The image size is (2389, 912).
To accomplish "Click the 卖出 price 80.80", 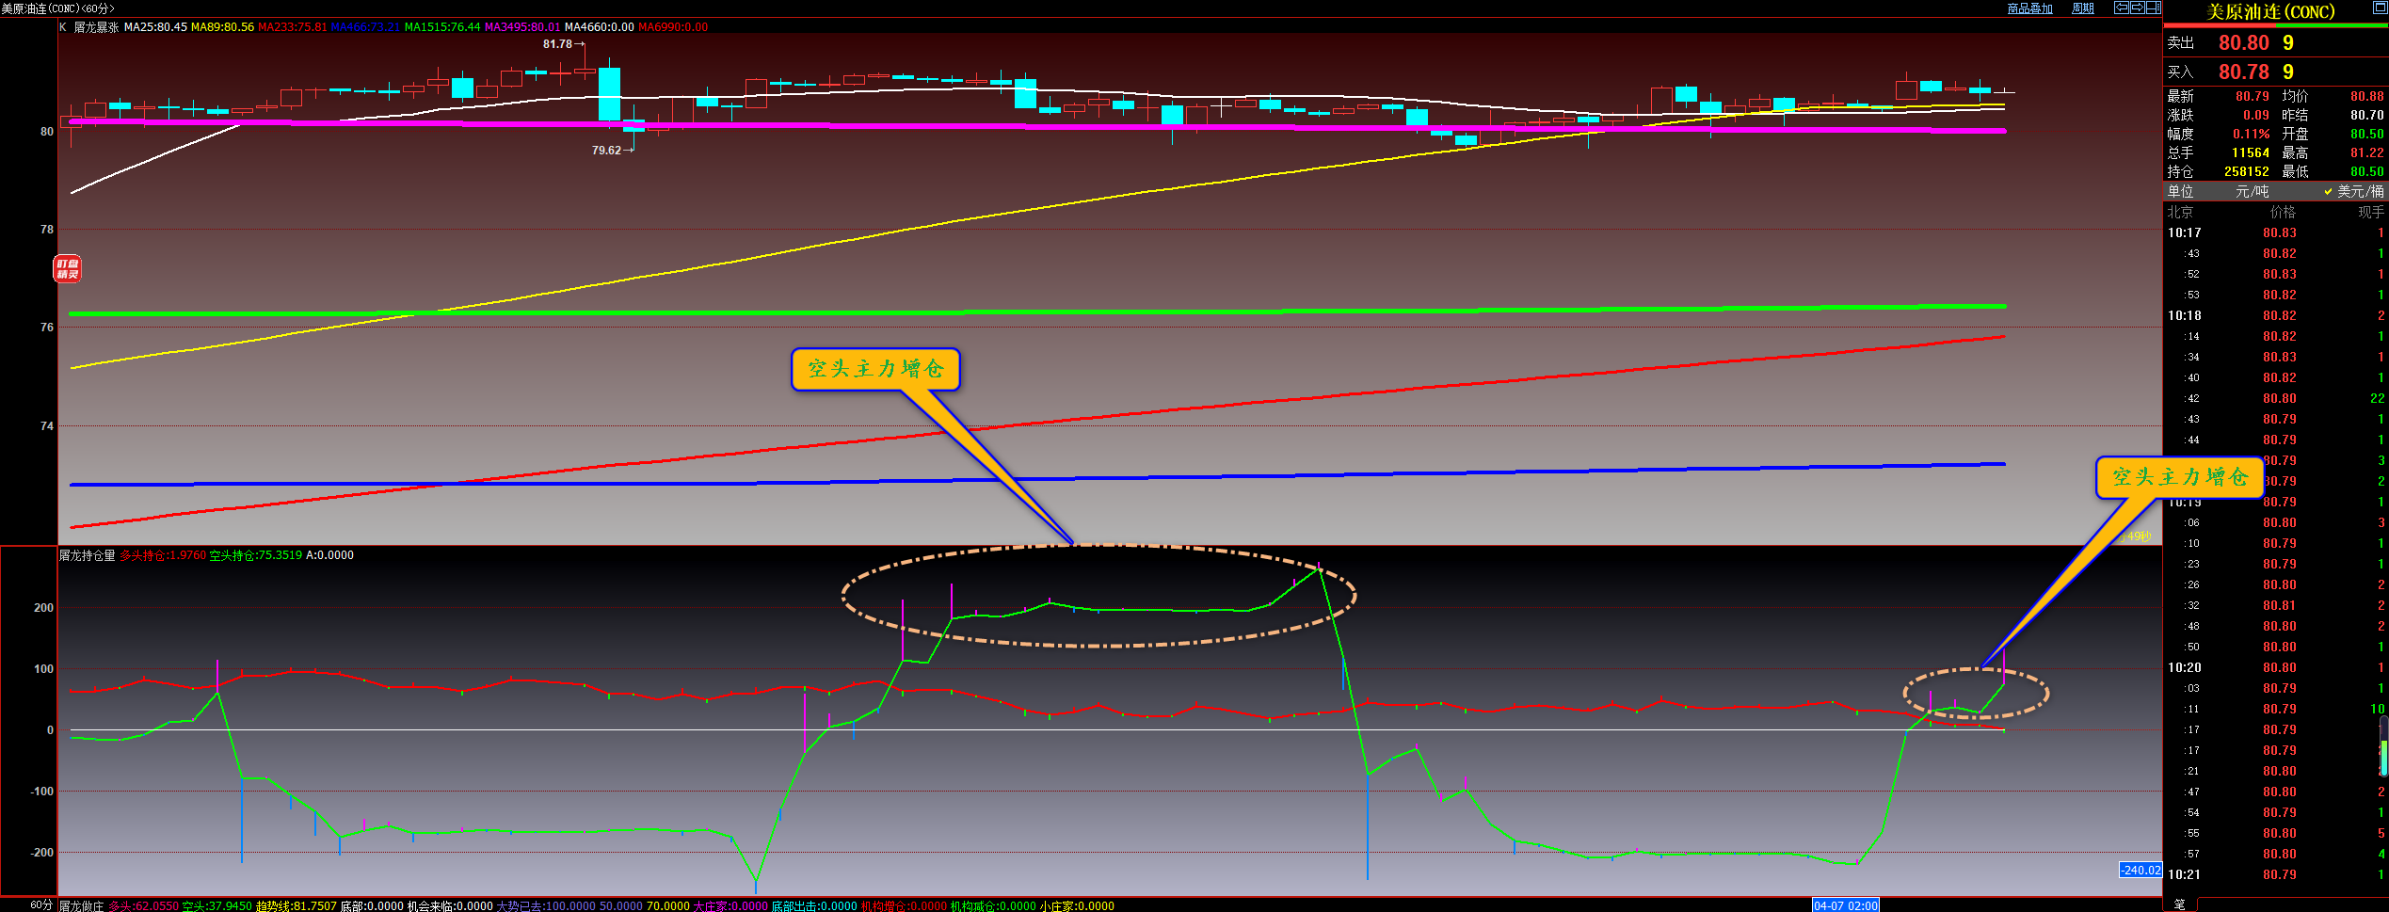I will [2244, 42].
